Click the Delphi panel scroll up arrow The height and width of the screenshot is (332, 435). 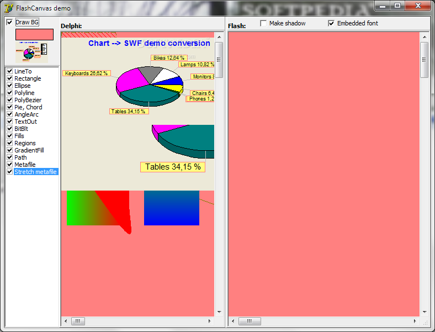click(219, 36)
